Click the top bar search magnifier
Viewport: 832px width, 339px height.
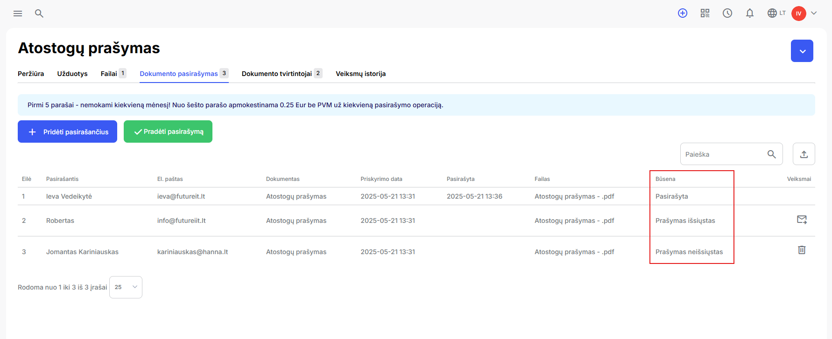[39, 14]
